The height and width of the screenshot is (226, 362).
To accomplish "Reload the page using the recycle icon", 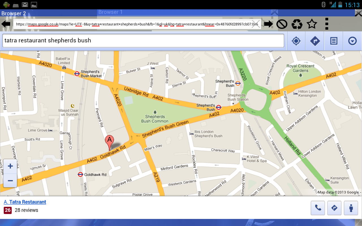I will click(x=297, y=24).
